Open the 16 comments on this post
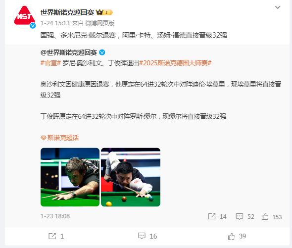This screenshot has height=248, width=292. pos(147,236)
